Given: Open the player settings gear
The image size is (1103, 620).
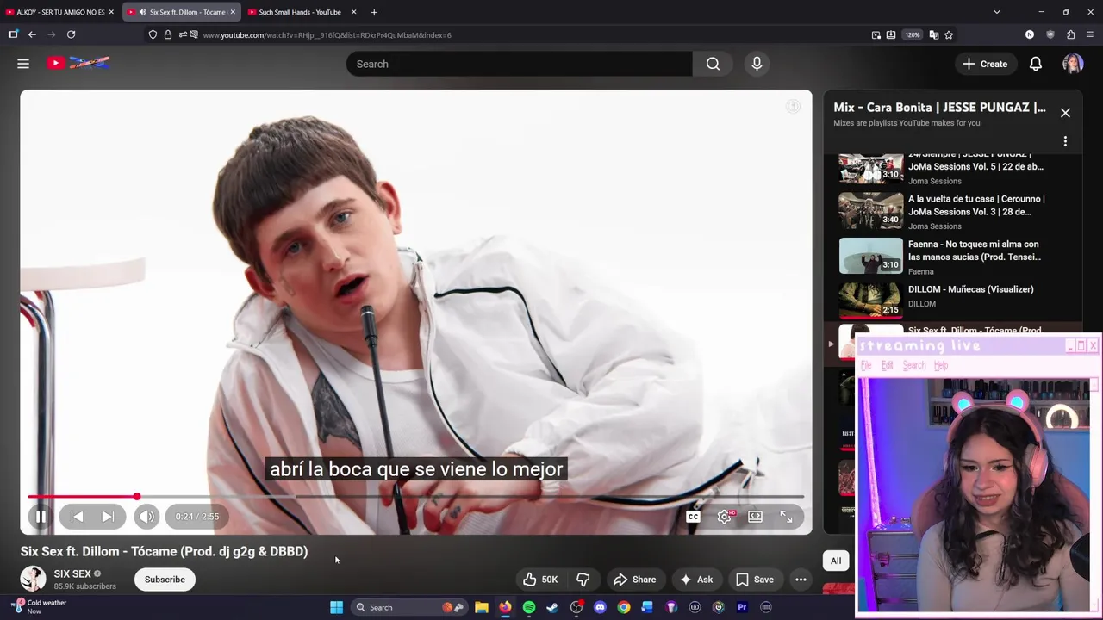Looking at the screenshot, I should coord(725,517).
